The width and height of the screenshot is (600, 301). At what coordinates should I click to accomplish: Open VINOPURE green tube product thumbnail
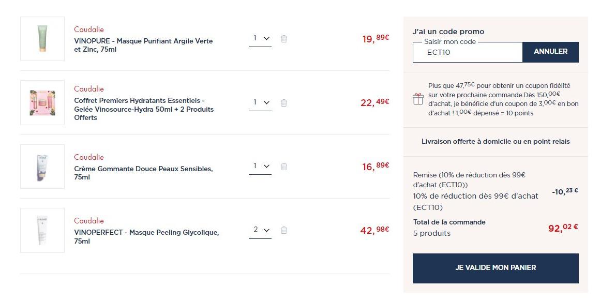tap(42, 39)
